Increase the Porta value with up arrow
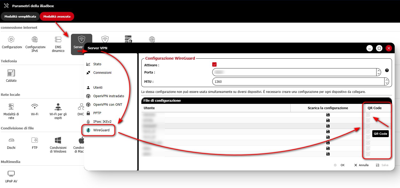The height and width of the screenshot is (188, 400). point(378,71)
